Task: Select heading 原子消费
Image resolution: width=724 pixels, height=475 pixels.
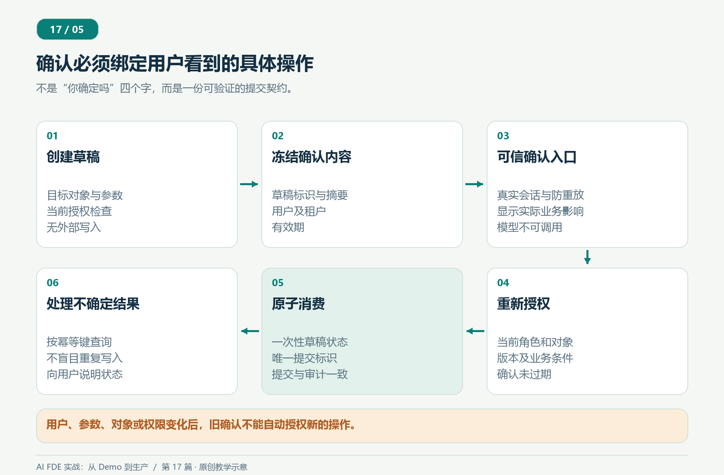Action: pyautogui.click(x=298, y=304)
